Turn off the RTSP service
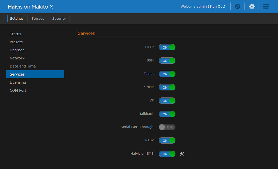278x169 pixels. click(x=167, y=140)
